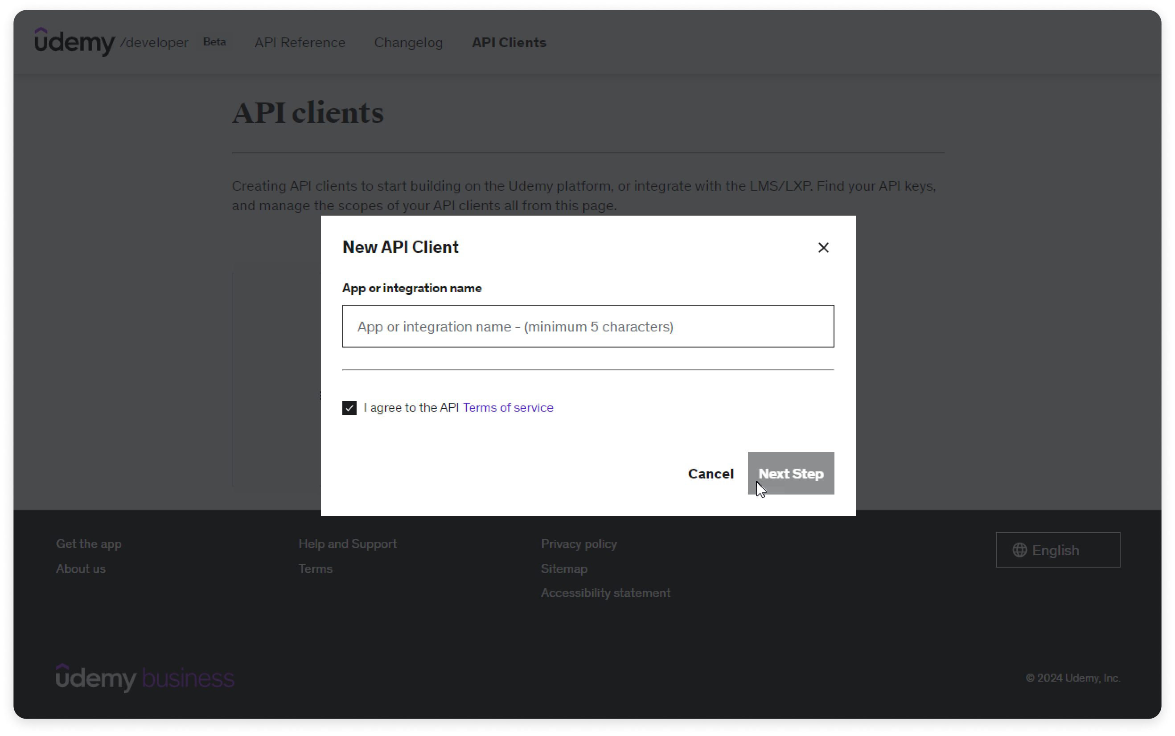Open the English language selector

(x=1057, y=550)
